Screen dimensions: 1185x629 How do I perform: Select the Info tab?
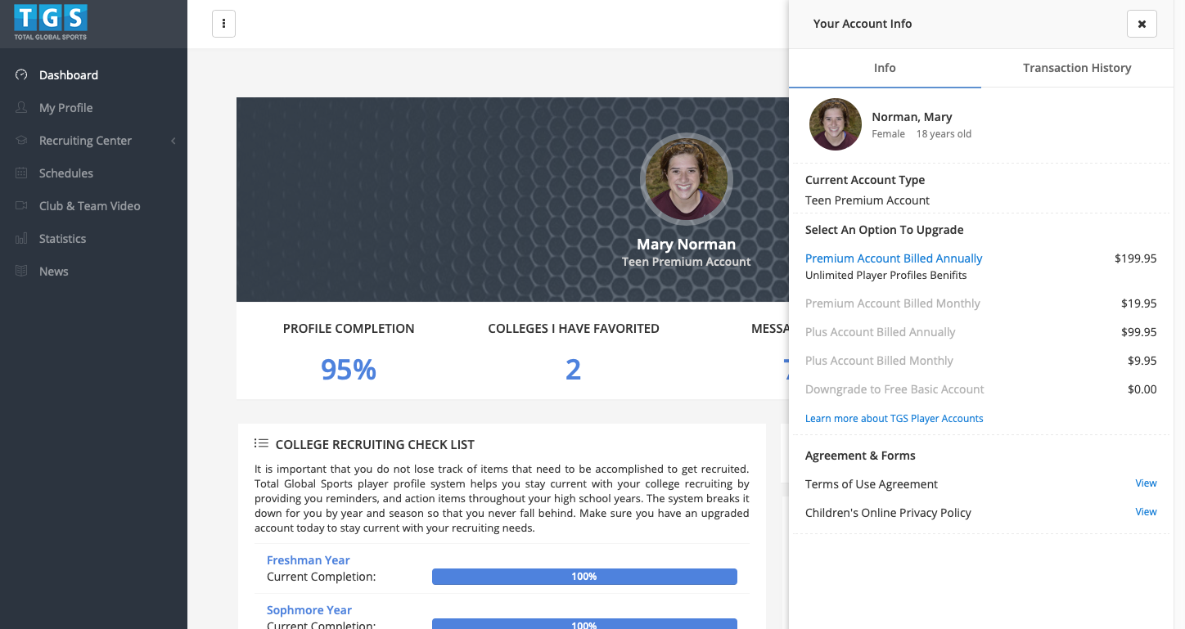tap(885, 68)
